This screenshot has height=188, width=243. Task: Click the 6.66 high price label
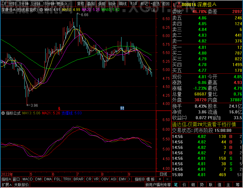[x=85, y=15]
